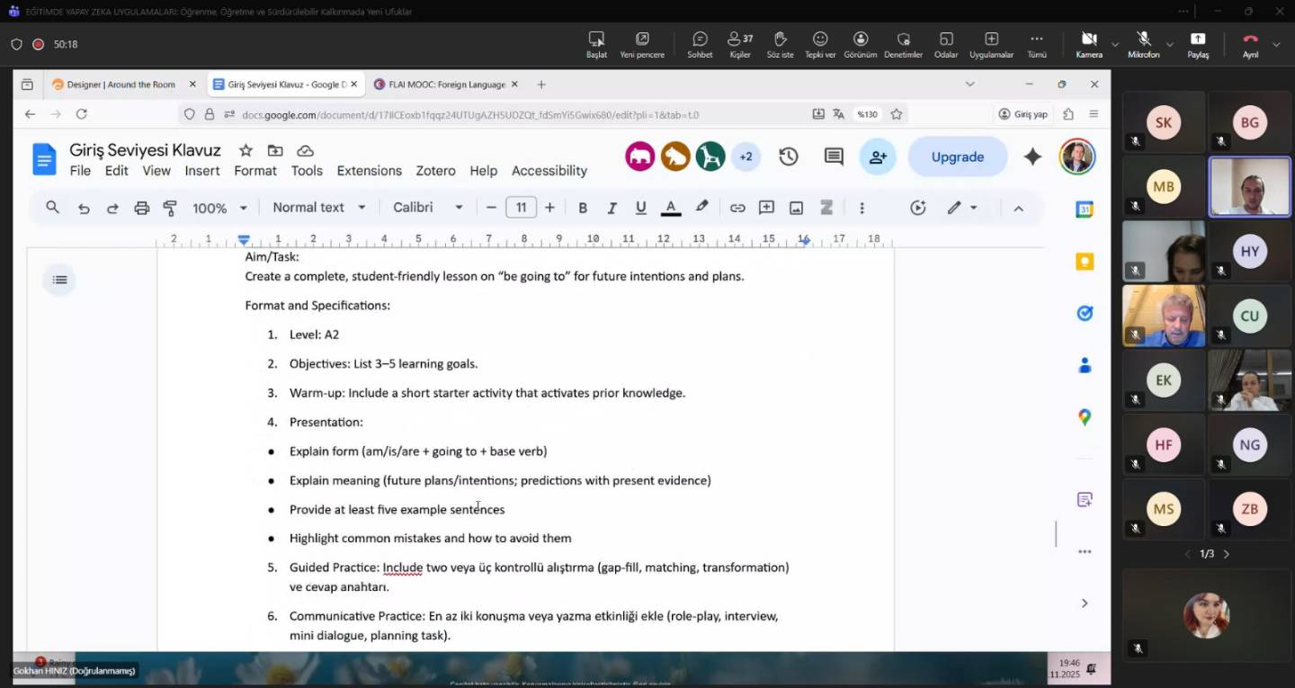Open the Extensions menu
This screenshot has width=1295, height=688.
click(369, 171)
